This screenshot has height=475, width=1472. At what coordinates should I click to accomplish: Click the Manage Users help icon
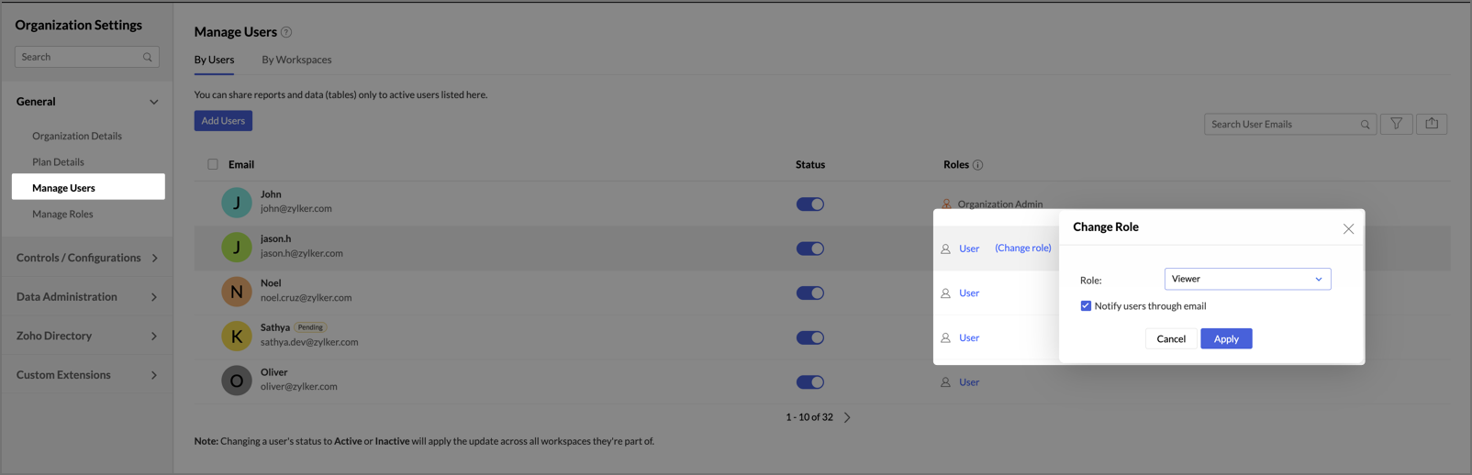point(286,32)
